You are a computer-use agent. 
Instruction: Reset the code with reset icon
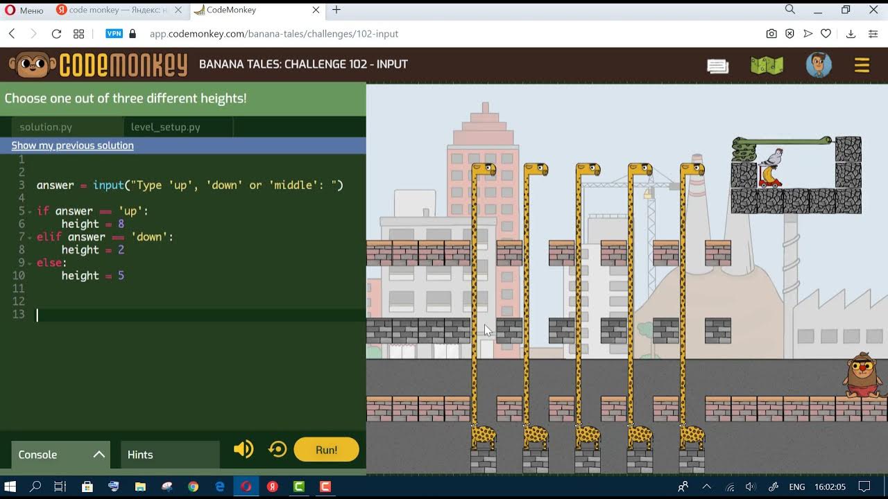(277, 450)
